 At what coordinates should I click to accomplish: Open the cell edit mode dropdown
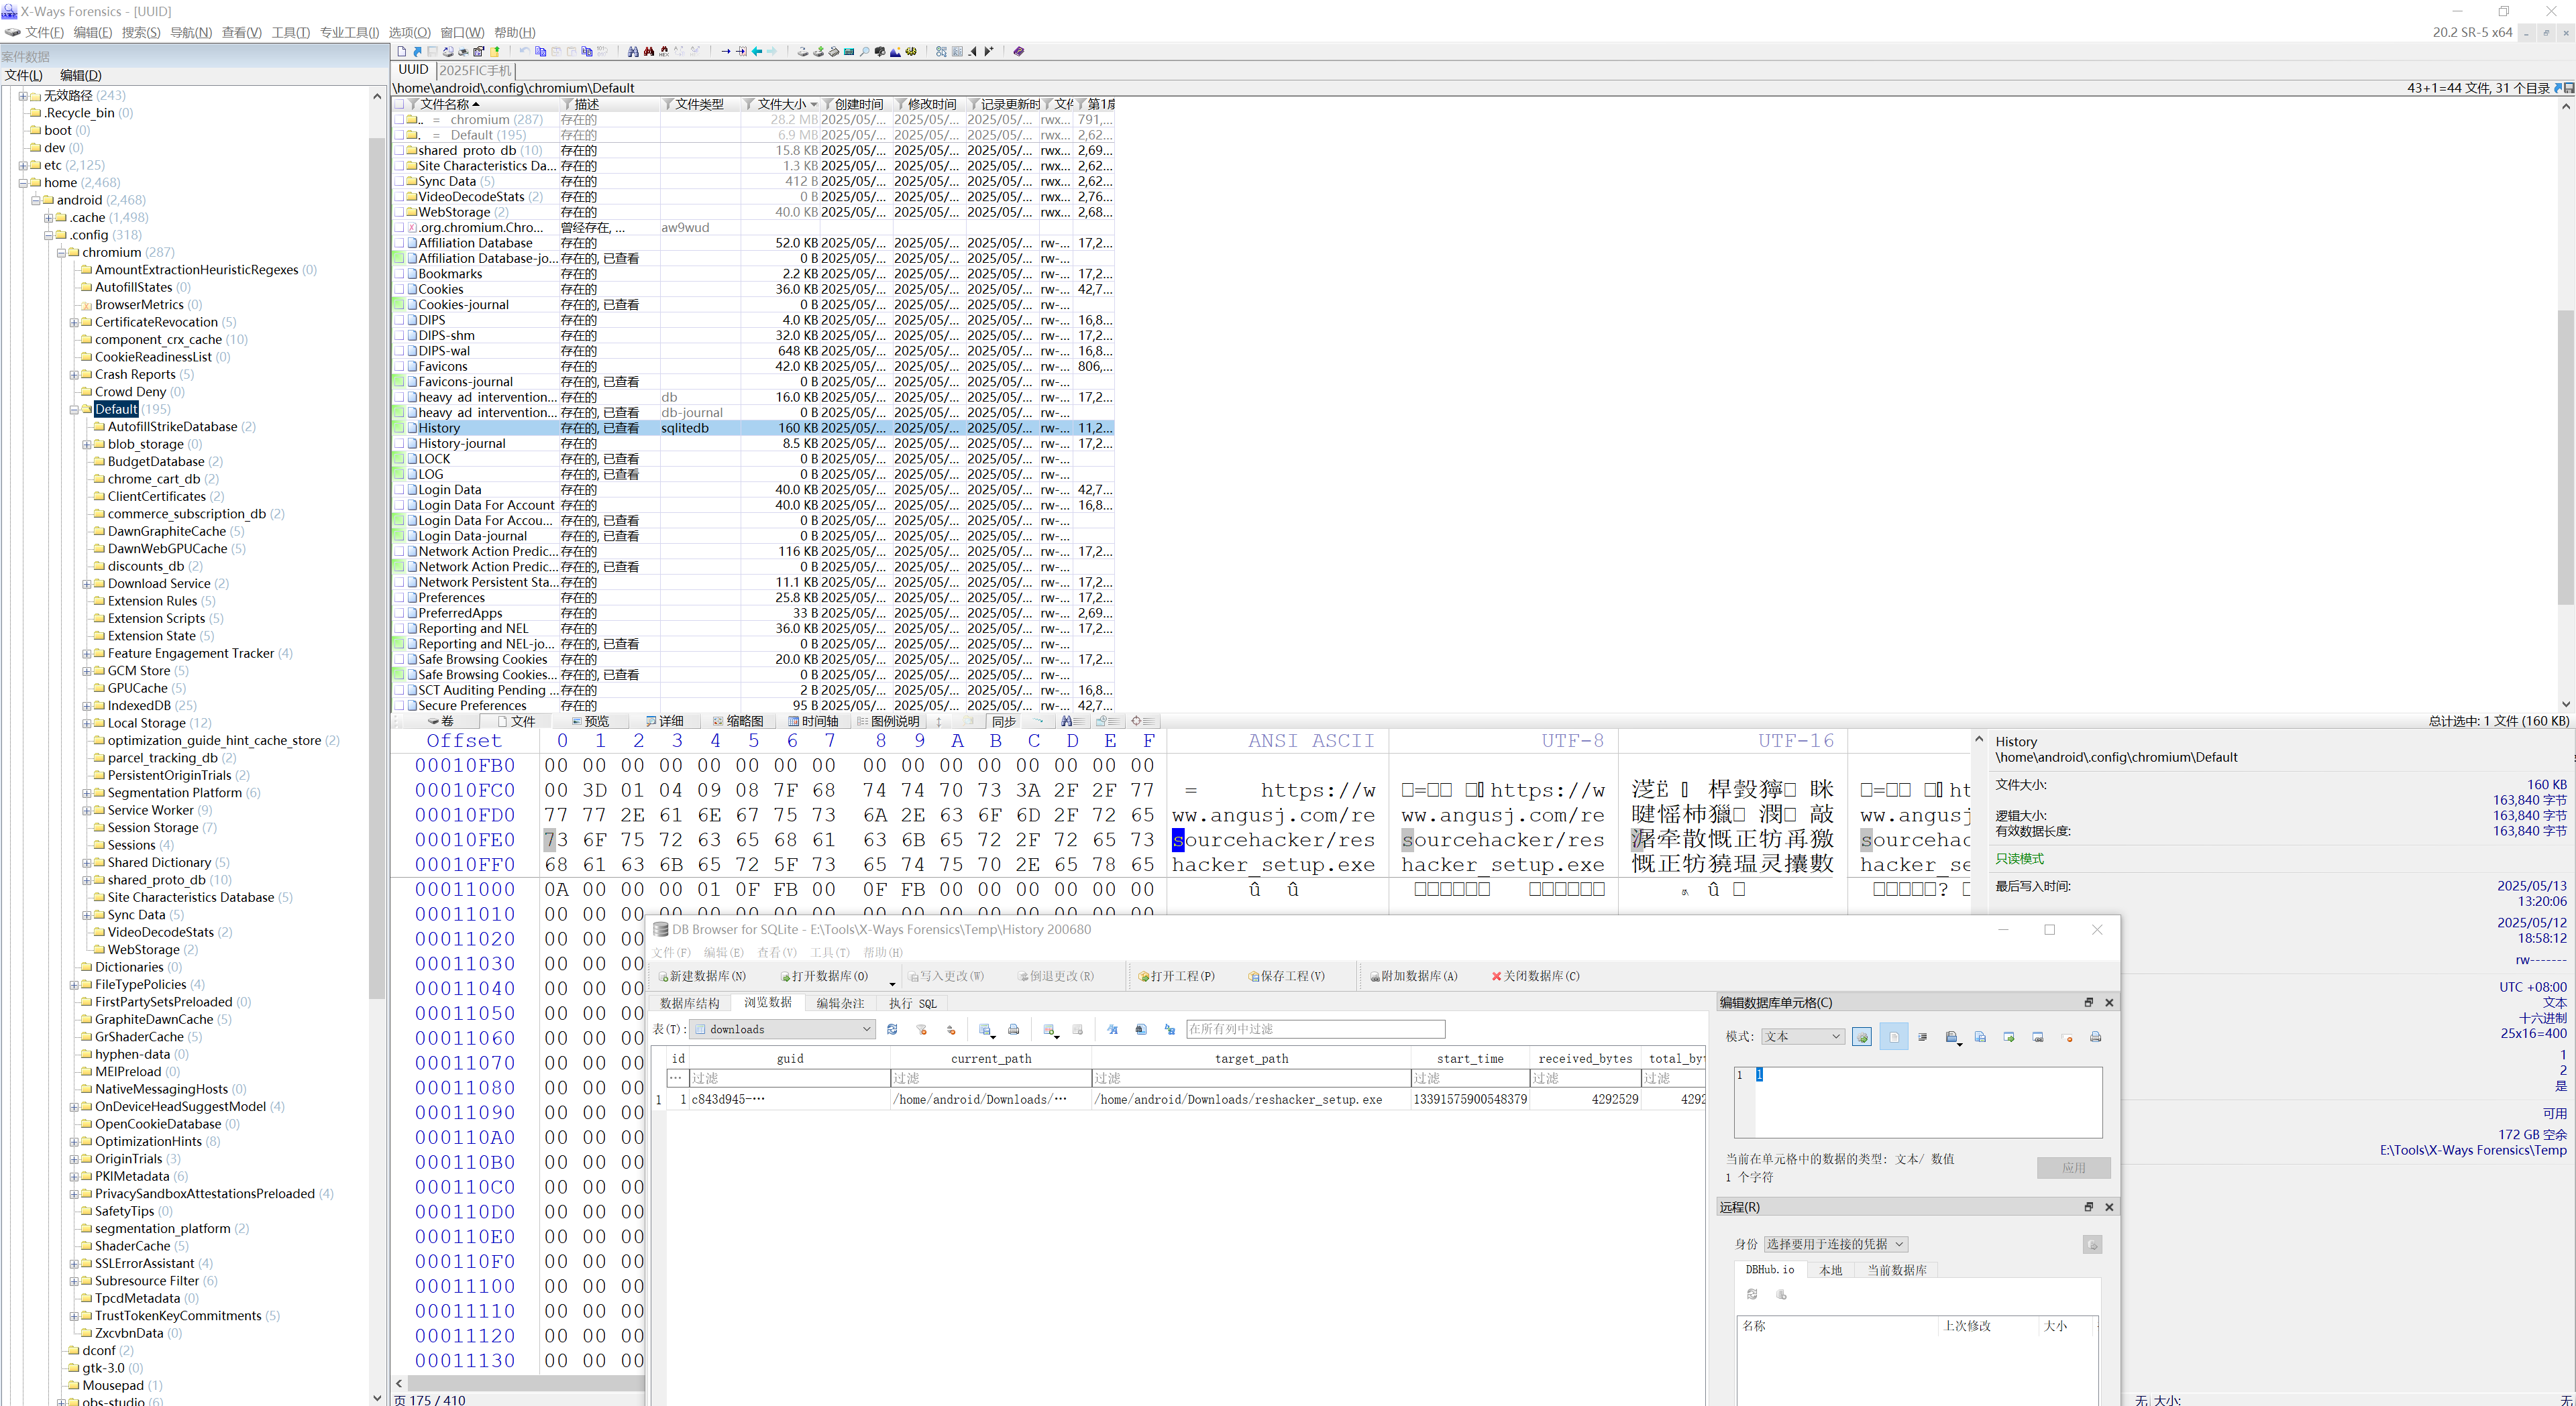pos(1836,1037)
